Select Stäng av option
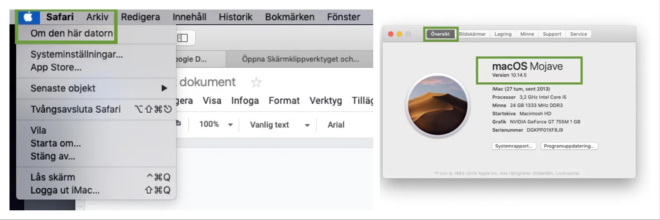Screen dimensions: 660x220 coord(53,156)
